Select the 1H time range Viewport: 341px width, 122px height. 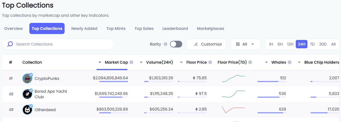[x=271, y=44]
